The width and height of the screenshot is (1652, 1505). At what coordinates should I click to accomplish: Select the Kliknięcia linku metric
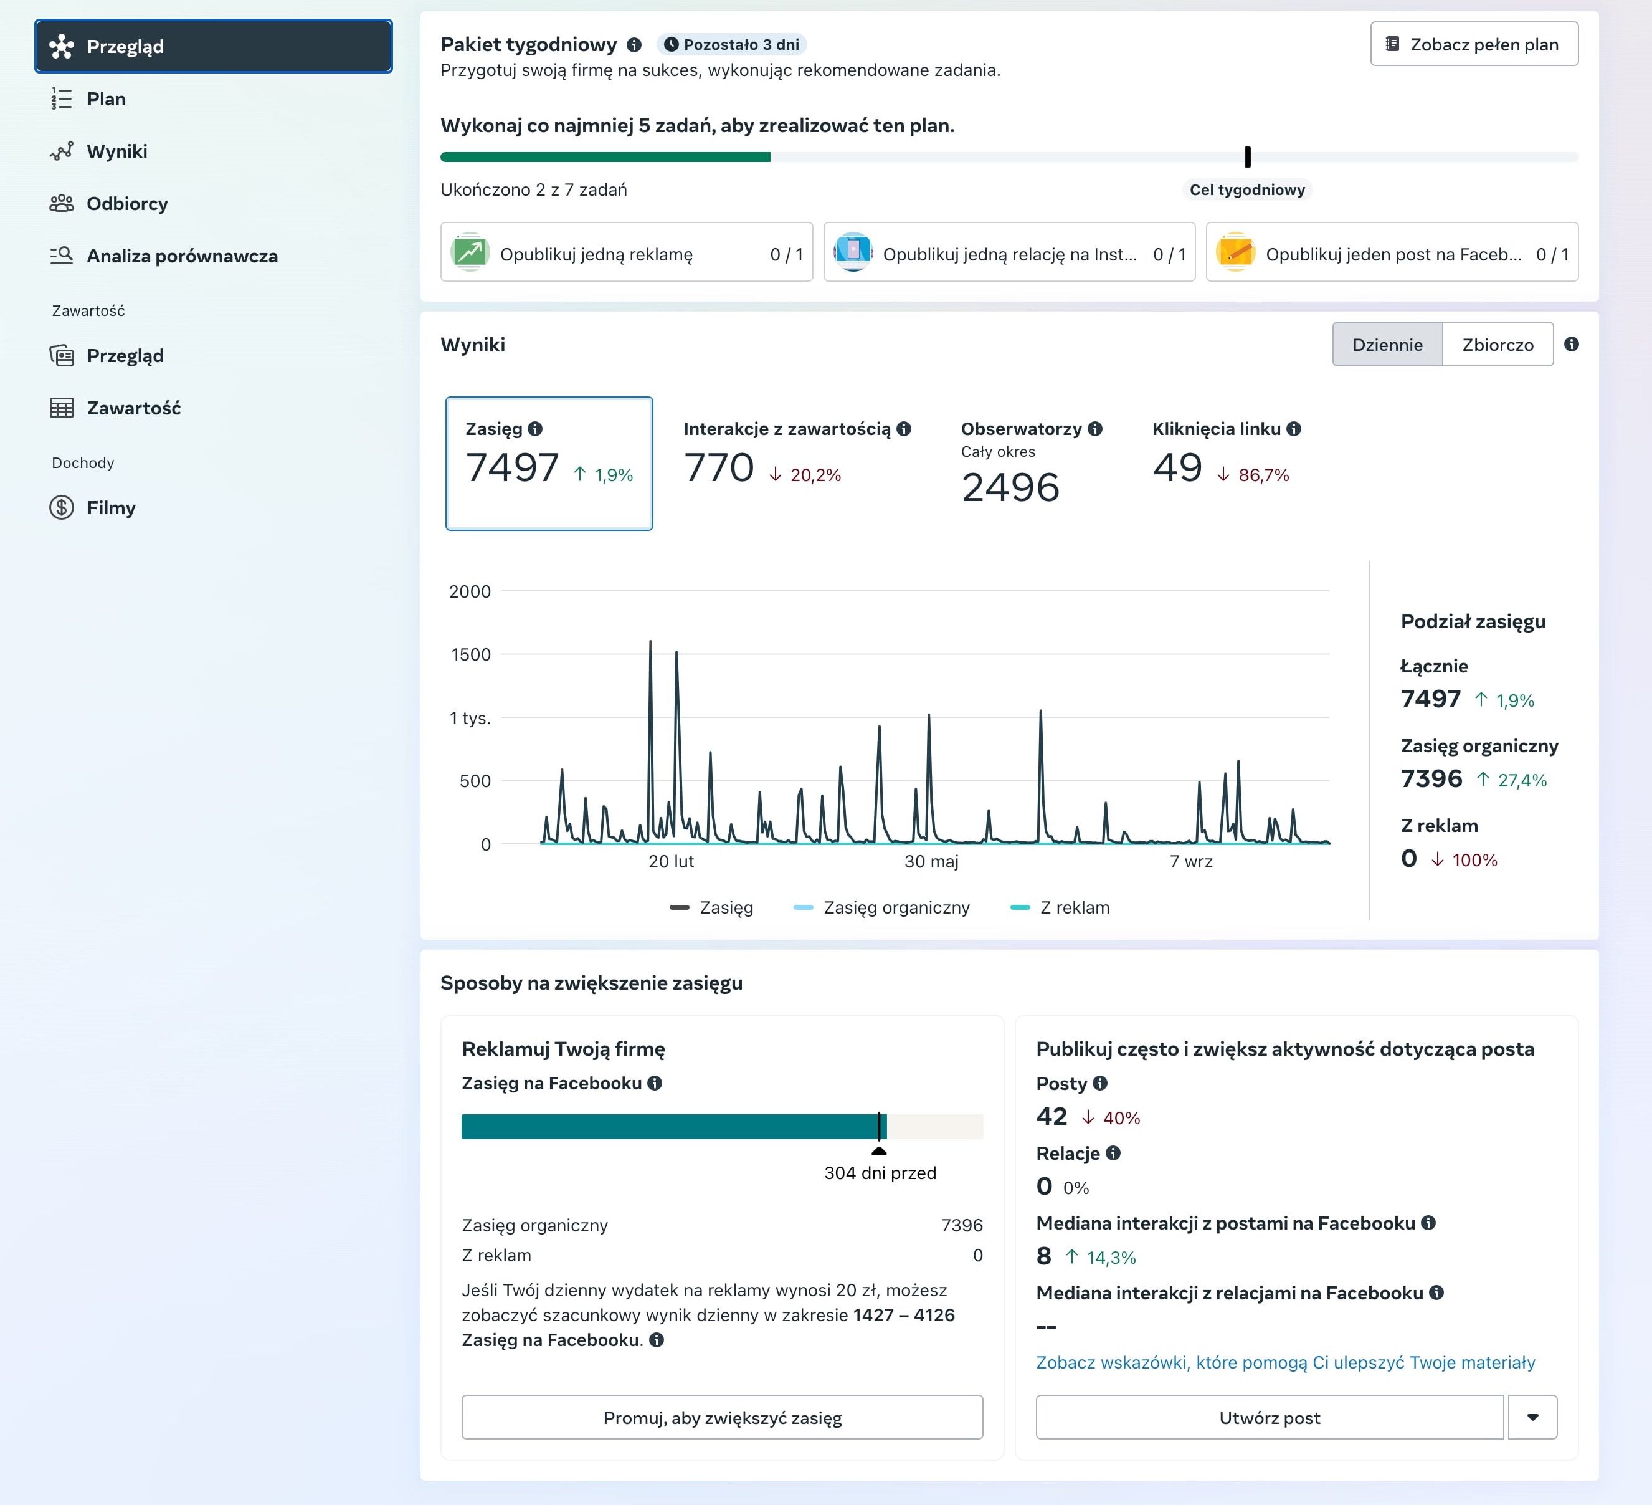[1226, 453]
